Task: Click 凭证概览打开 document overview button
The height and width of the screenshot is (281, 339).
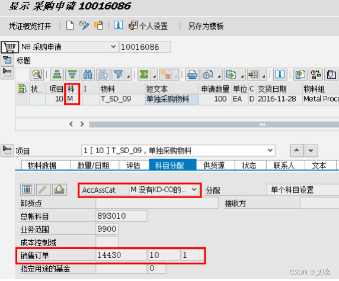Action: click(x=30, y=27)
